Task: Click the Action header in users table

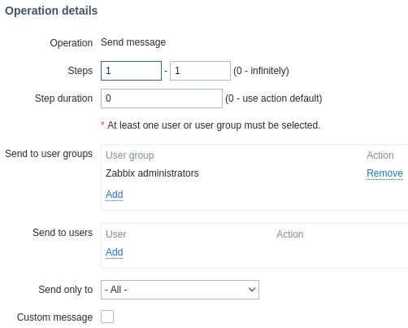Action: (x=290, y=234)
